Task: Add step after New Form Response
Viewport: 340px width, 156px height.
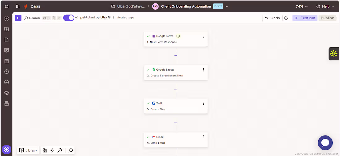Action: (x=176, y=56)
